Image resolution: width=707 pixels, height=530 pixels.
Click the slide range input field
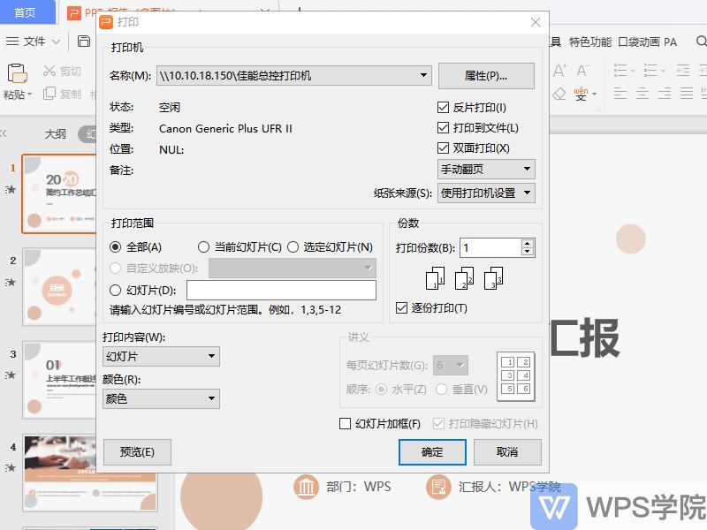283,290
